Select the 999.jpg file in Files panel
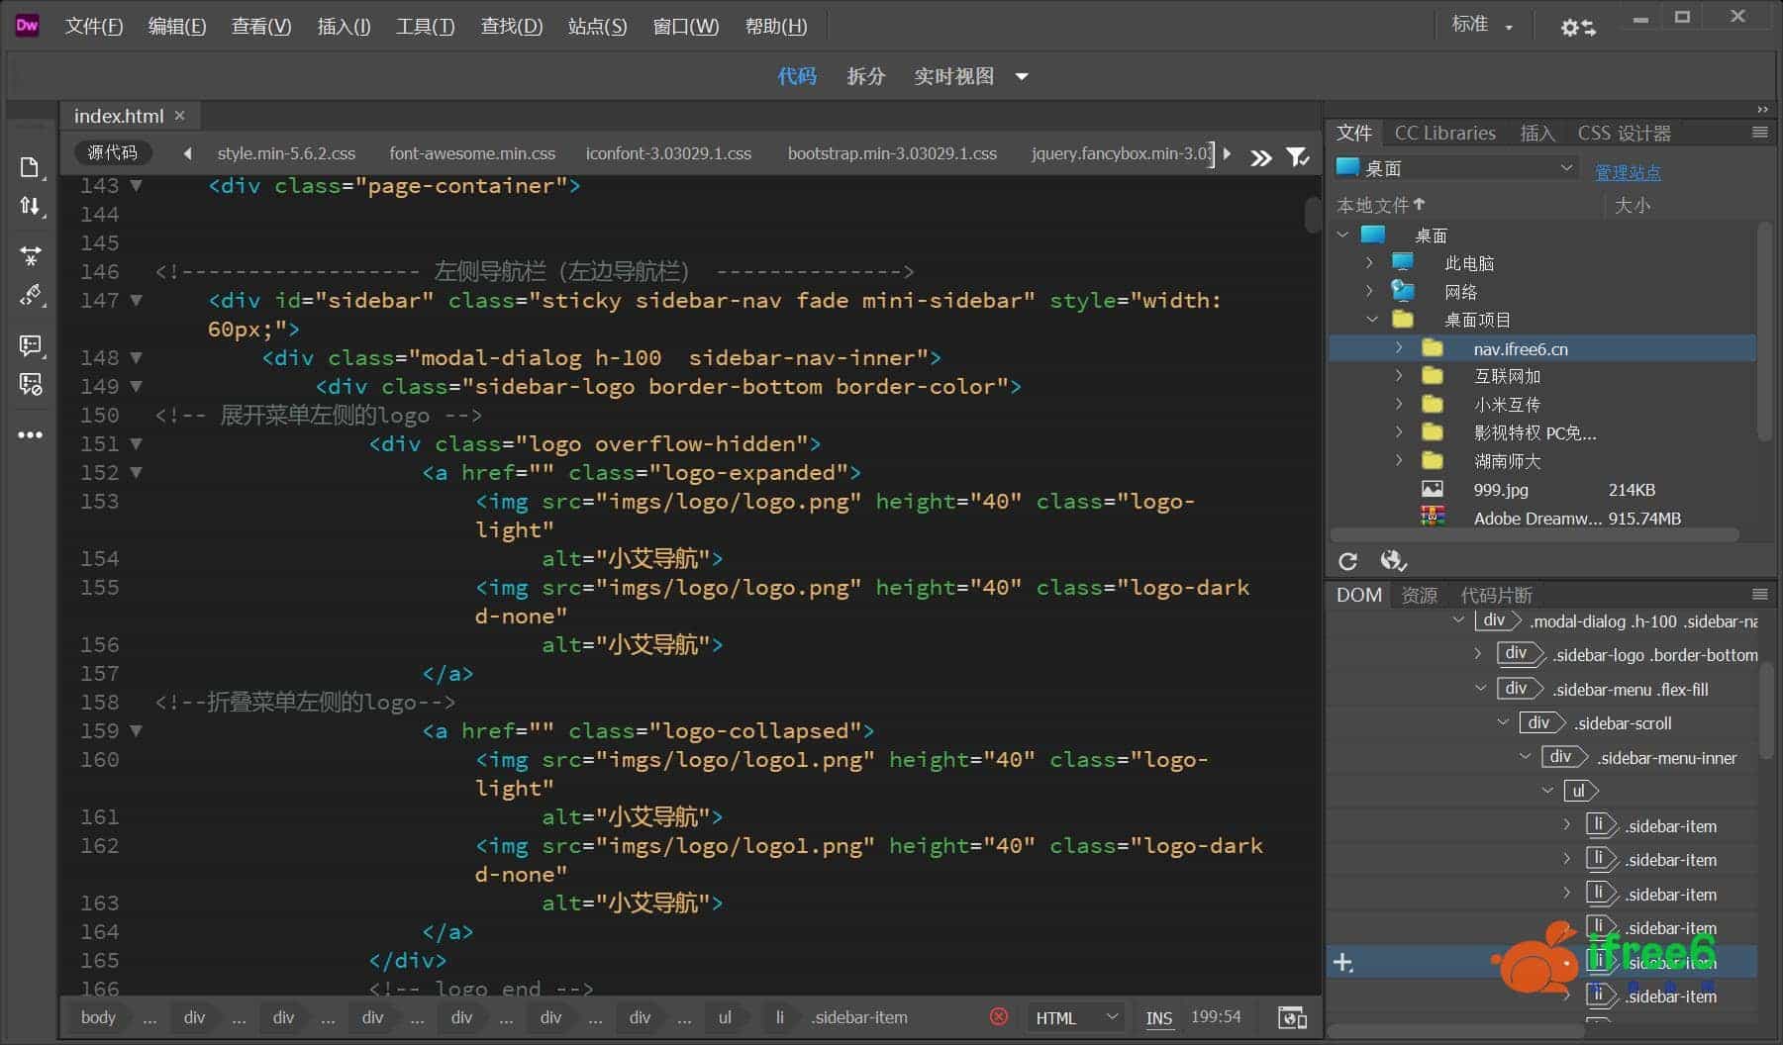The height and width of the screenshot is (1045, 1783). point(1500,490)
